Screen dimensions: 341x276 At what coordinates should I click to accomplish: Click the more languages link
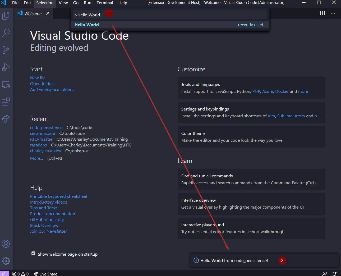(x=303, y=91)
